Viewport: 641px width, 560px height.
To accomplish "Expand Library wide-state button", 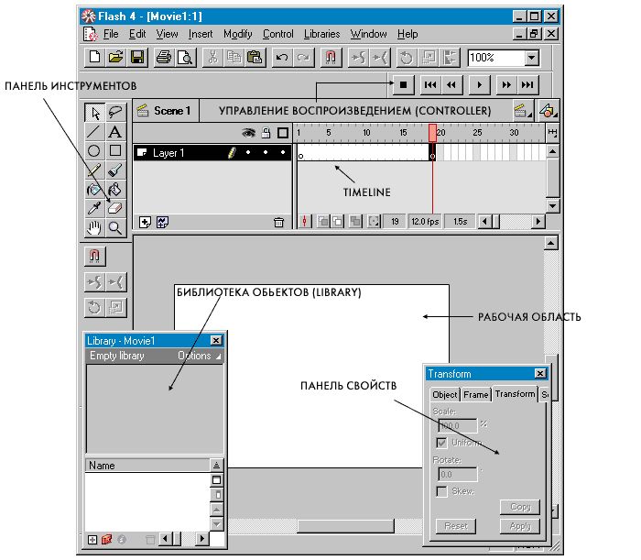I will (217, 480).
